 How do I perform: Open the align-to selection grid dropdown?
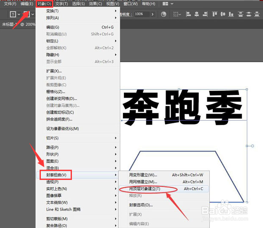tap(177, 14)
